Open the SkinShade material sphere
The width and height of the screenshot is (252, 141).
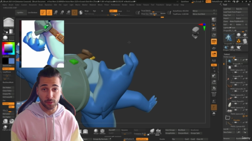5,38
